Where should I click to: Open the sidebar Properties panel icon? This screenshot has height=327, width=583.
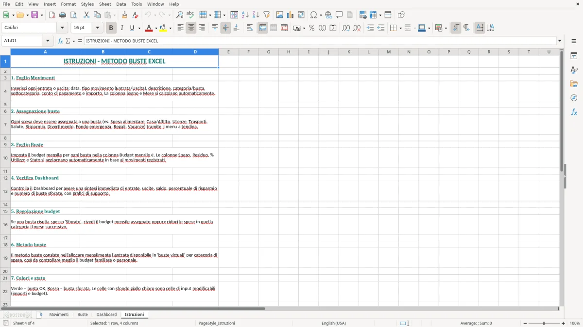(574, 56)
